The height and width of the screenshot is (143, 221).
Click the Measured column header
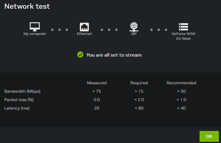97,83
